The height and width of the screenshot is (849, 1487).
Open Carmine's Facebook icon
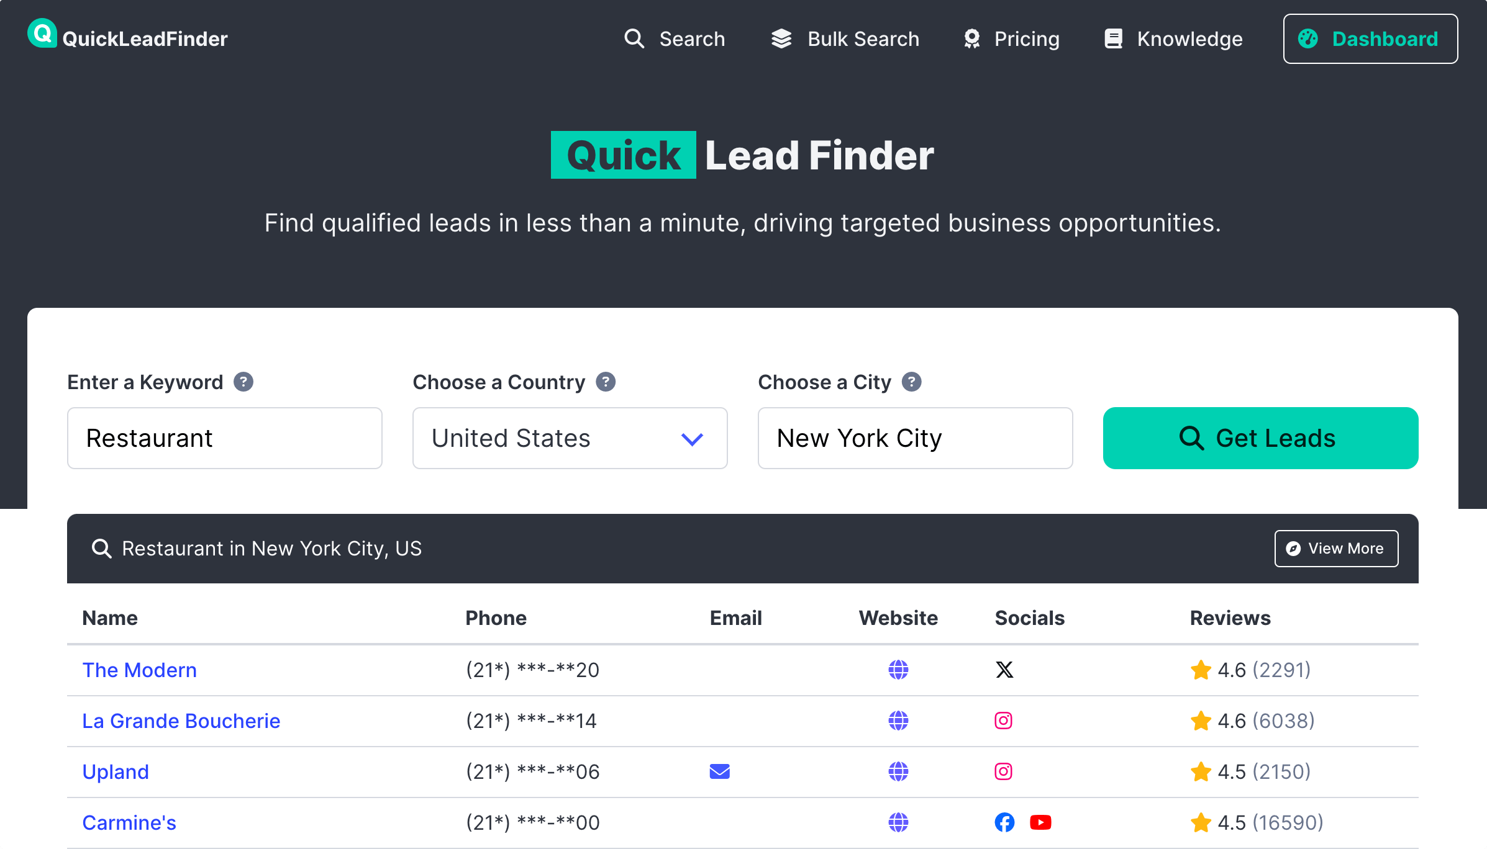pos(1004,822)
